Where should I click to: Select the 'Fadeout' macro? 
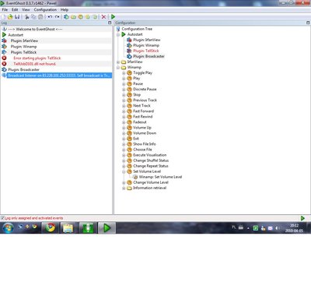(x=140, y=122)
